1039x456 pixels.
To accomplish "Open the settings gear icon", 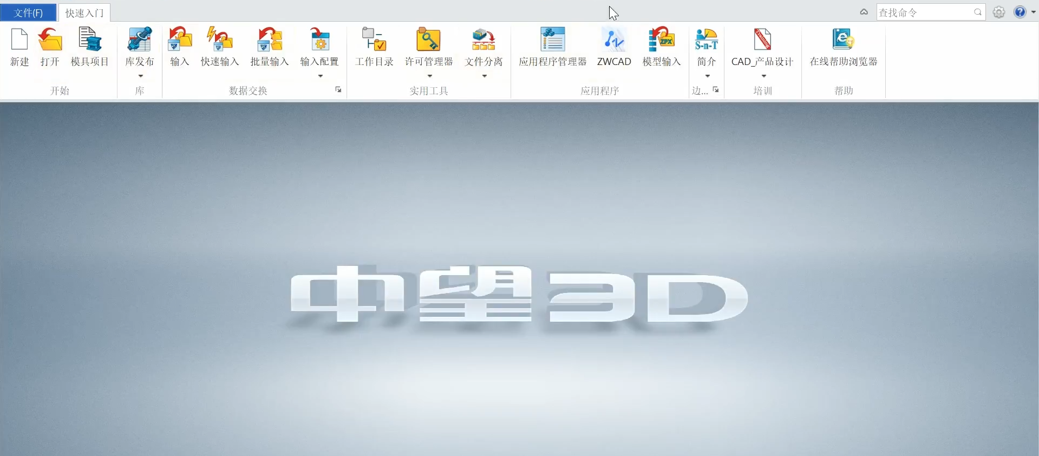I will 999,12.
